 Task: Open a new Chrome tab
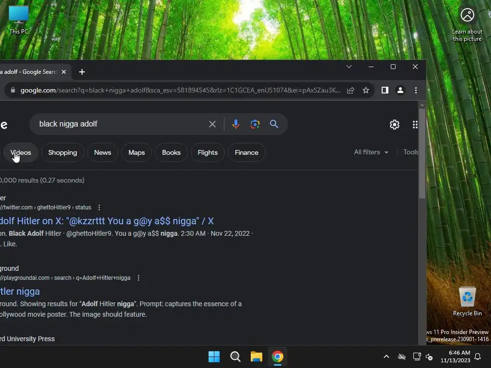point(82,72)
